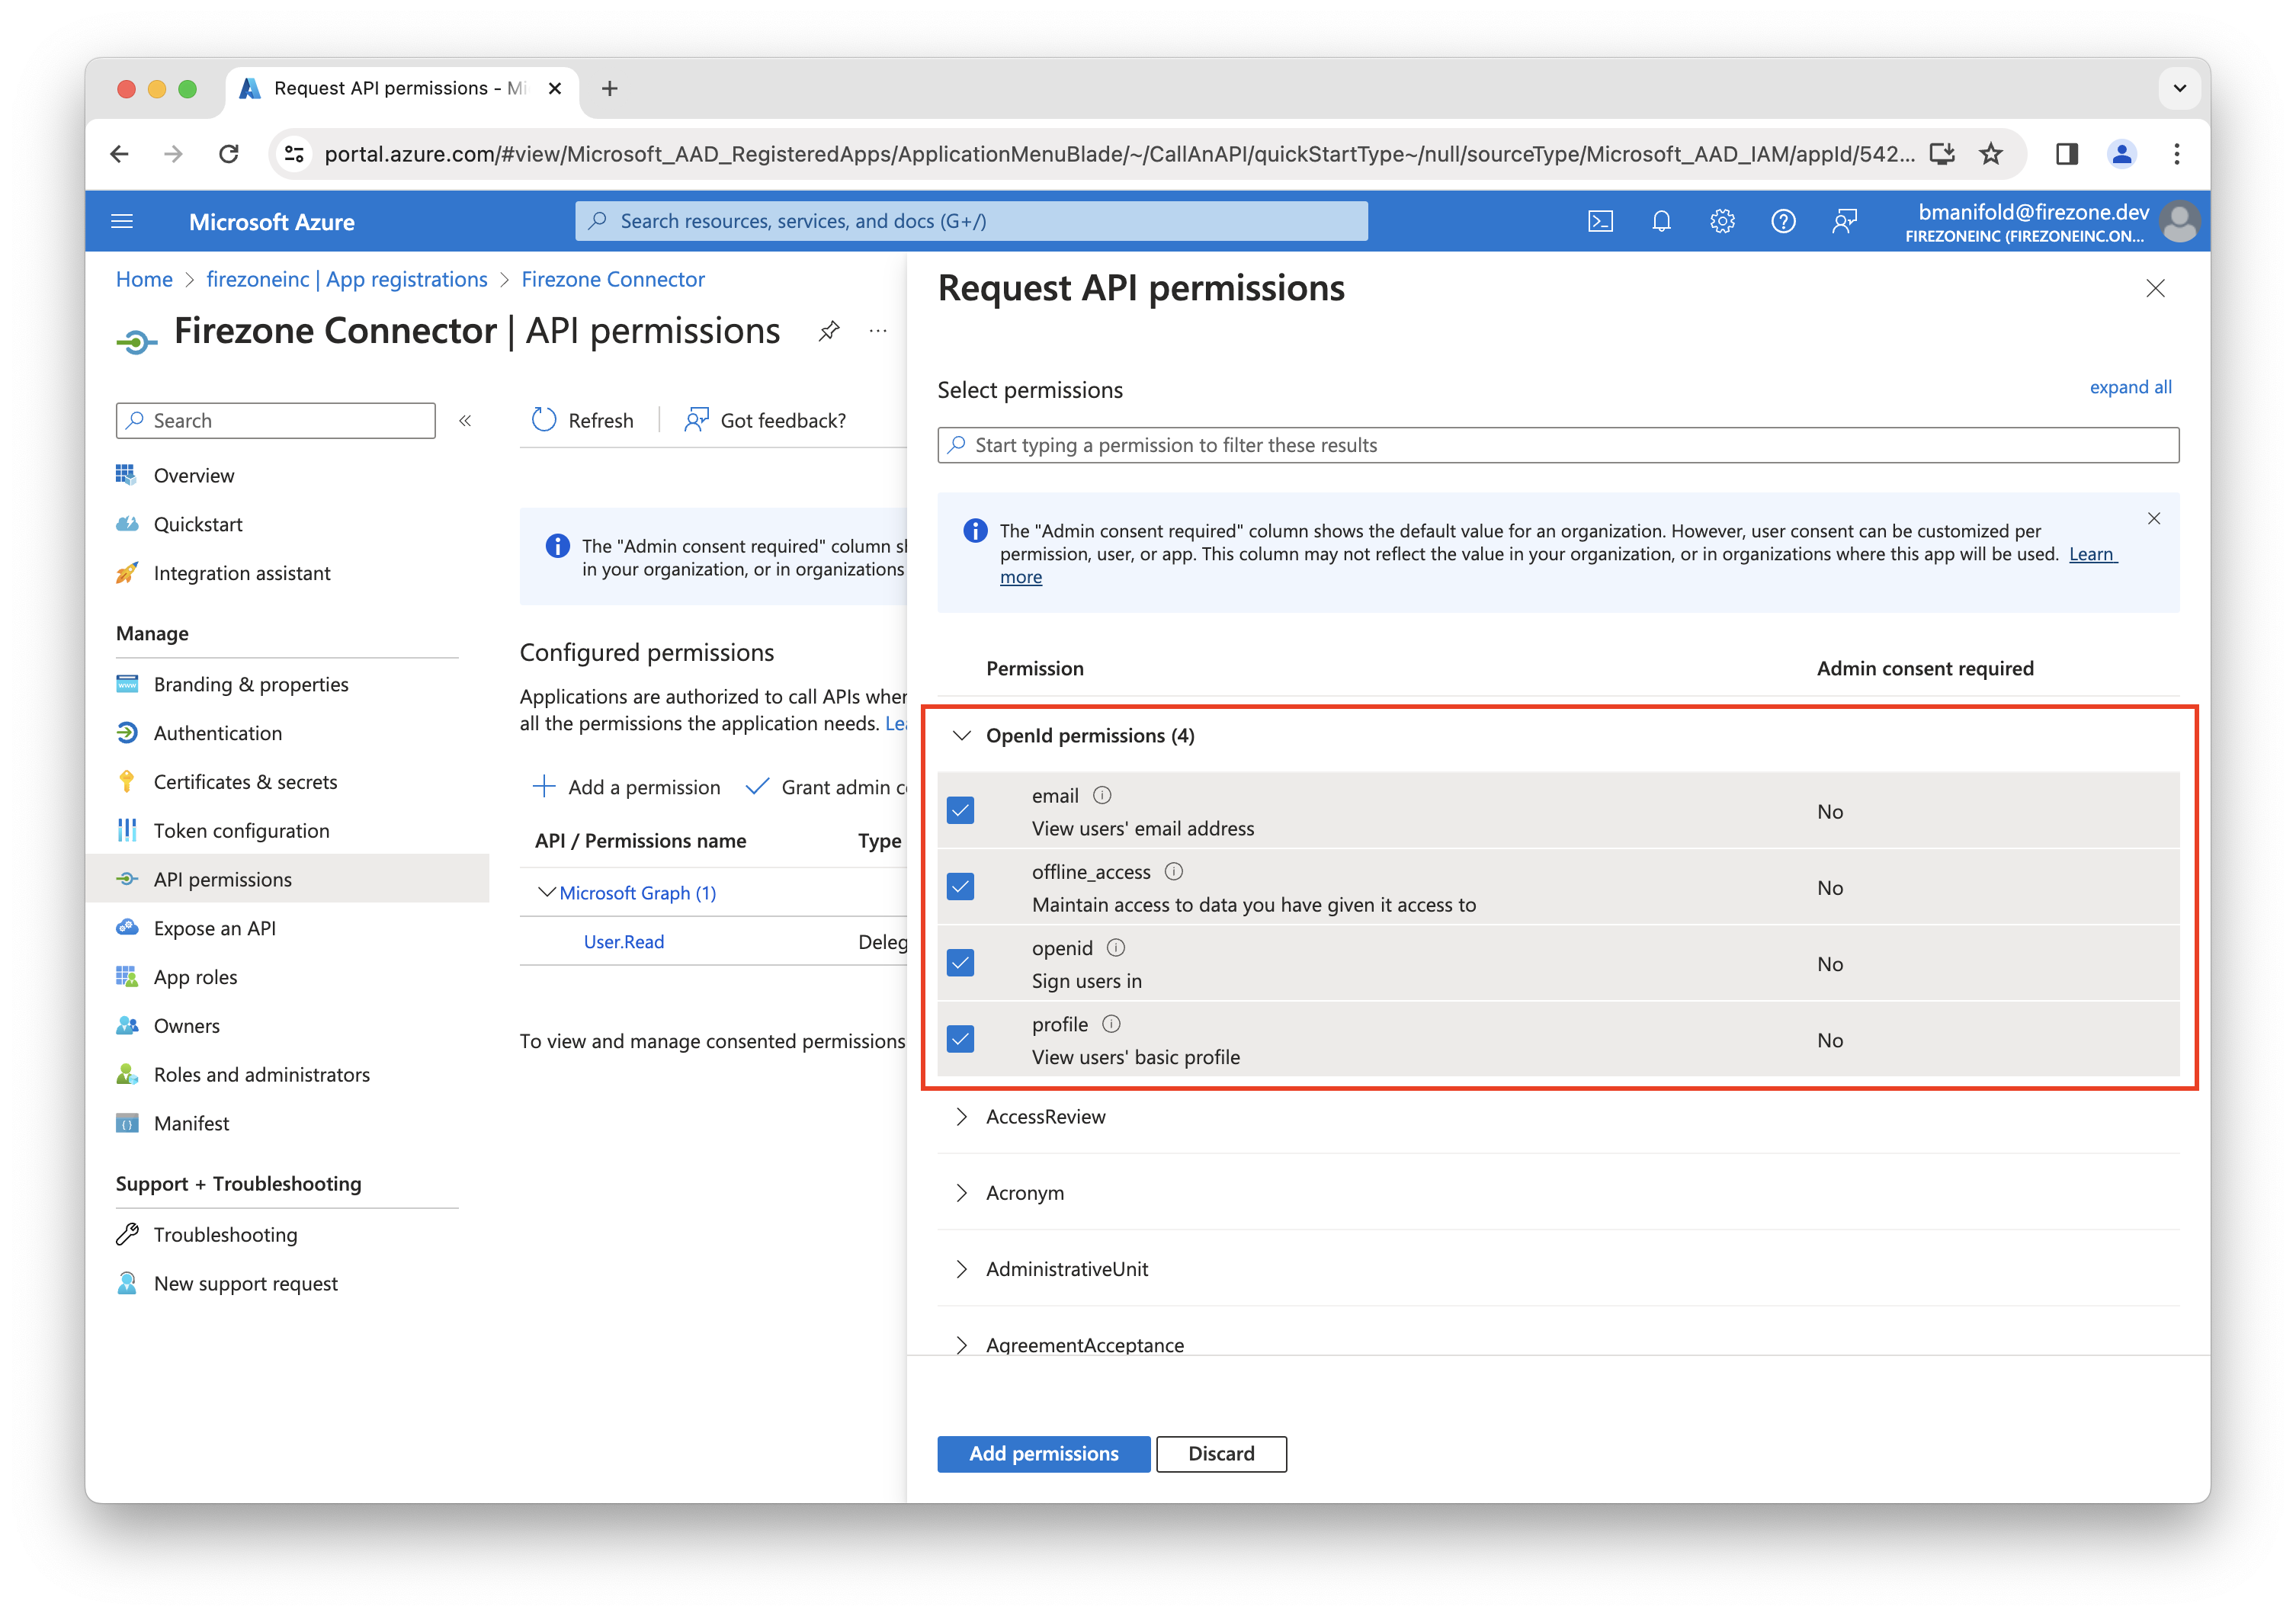The image size is (2296, 1616).
Task: Click the expand all link
Action: coord(2130,387)
